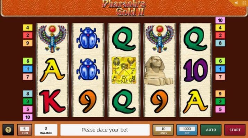This screenshot has width=248, height=138.
Task: Mute sound with the speaker icon
Action: 237,3
